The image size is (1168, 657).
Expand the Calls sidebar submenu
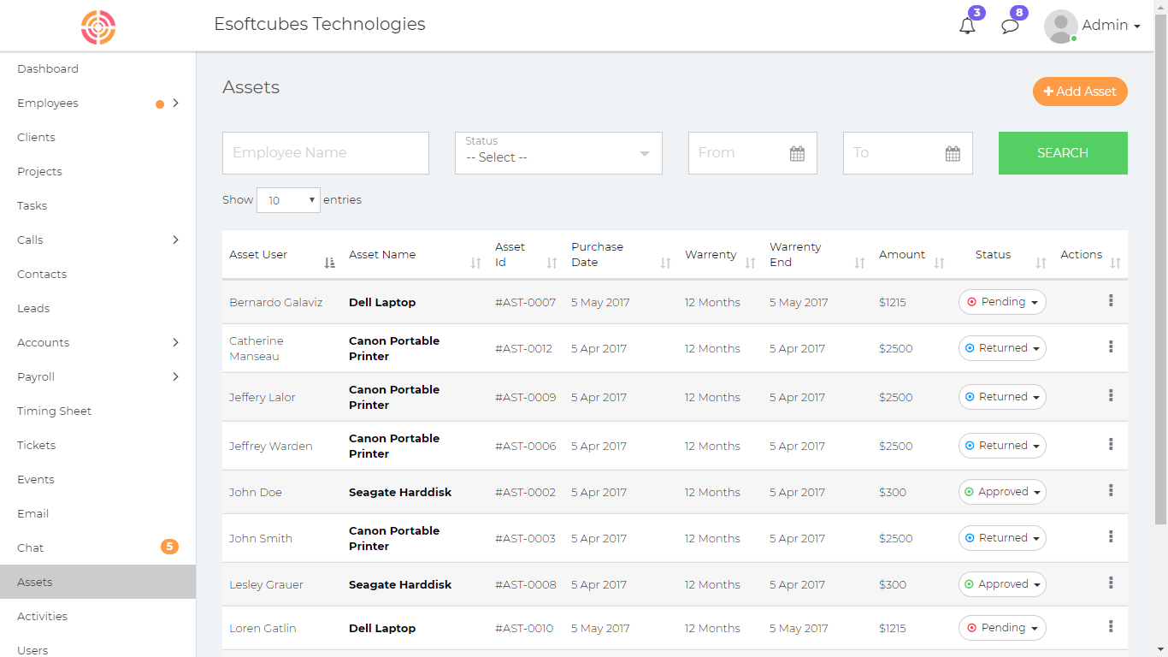tap(175, 240)
